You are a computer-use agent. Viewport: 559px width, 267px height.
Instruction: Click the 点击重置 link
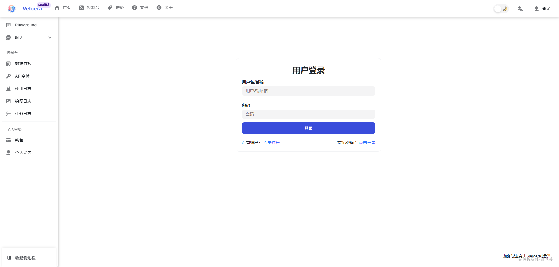click(367, 143)
